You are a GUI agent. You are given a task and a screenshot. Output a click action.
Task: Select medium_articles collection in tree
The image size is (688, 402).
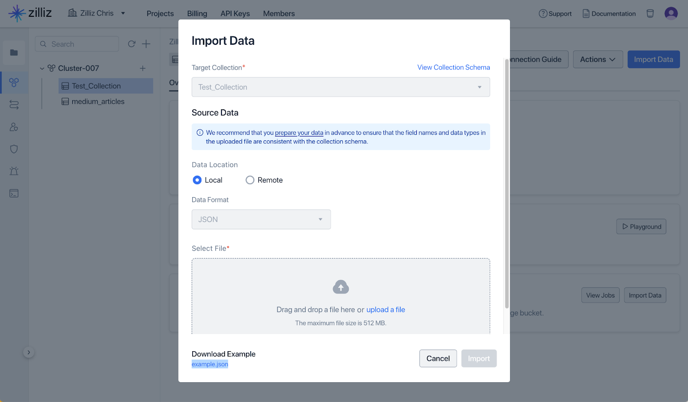pos(98,102)
